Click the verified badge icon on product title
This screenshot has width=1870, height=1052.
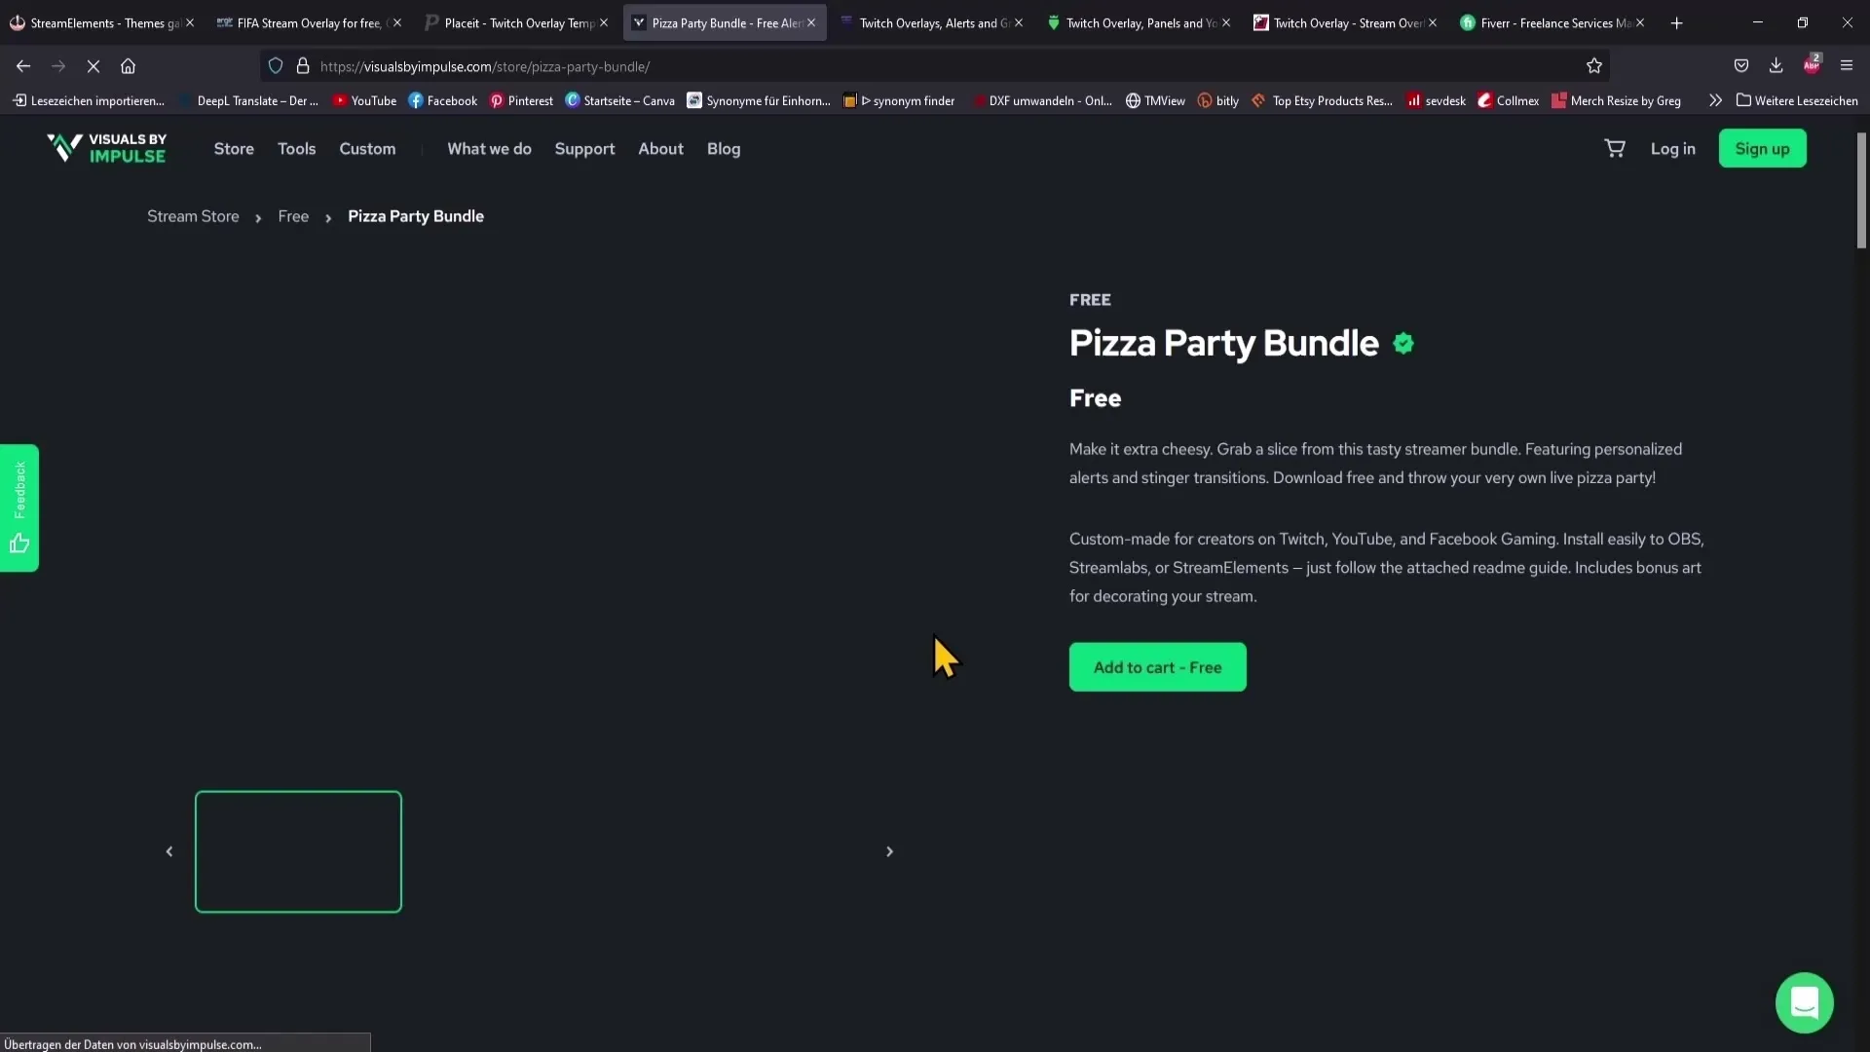pyautogui.click(x=1403, y=343)
